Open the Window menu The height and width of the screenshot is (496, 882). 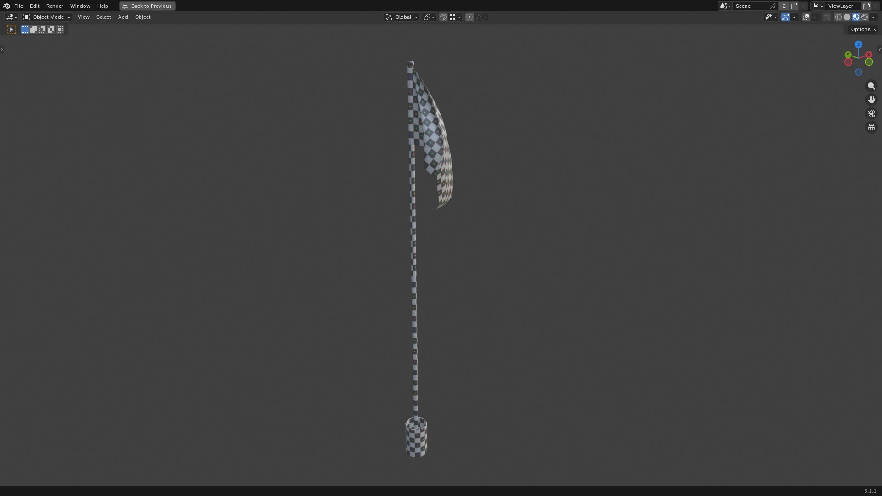(80, 6)
